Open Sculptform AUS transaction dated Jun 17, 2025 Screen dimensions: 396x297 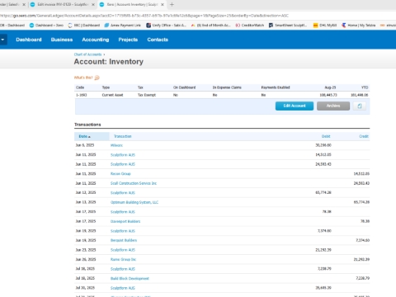123,212
